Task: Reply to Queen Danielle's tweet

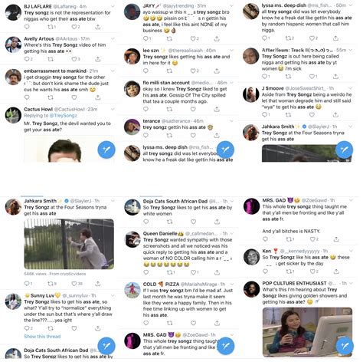Action: [146, 272]
